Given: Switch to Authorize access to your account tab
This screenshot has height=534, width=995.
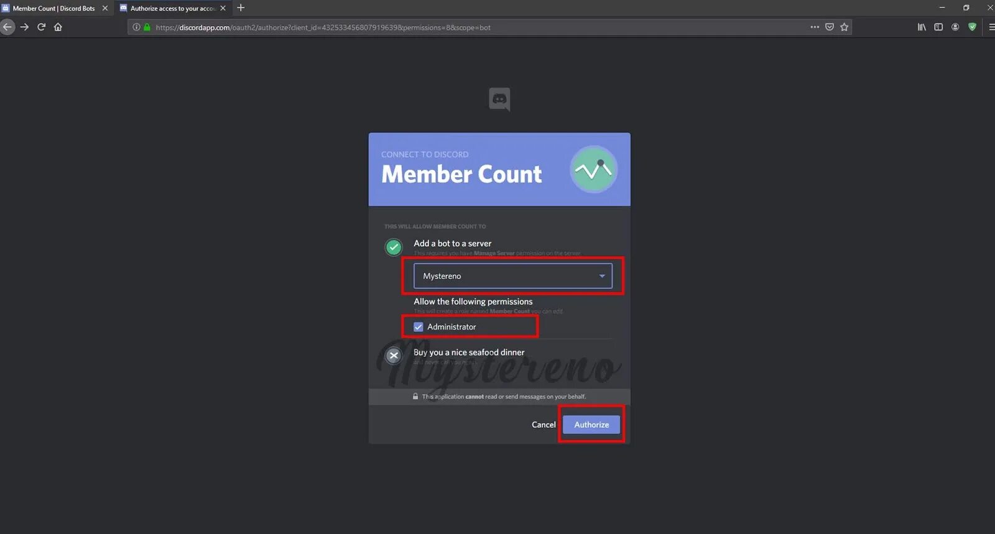Looking at the screenshot, I should click(173, 8).
